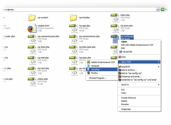Select the wp-commentsrss2.php file icon
Viewport: 171px width, 125px height.
(x=73, y=39)
